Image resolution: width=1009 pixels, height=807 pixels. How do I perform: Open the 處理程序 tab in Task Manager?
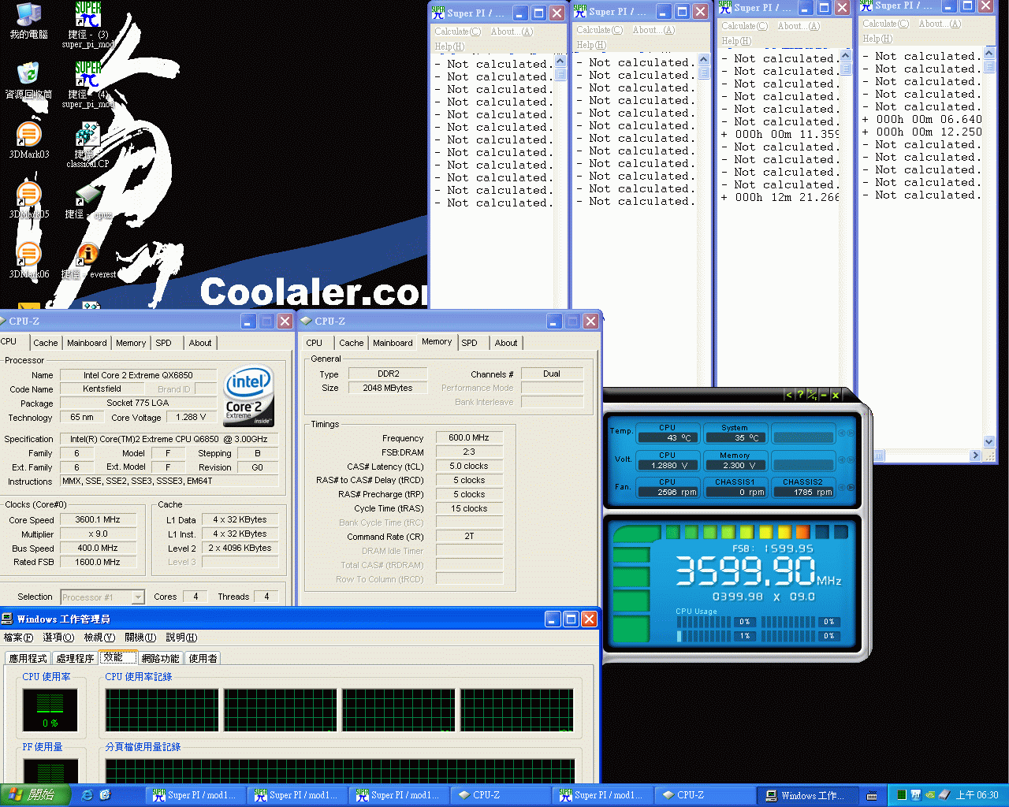pos(76,658)
